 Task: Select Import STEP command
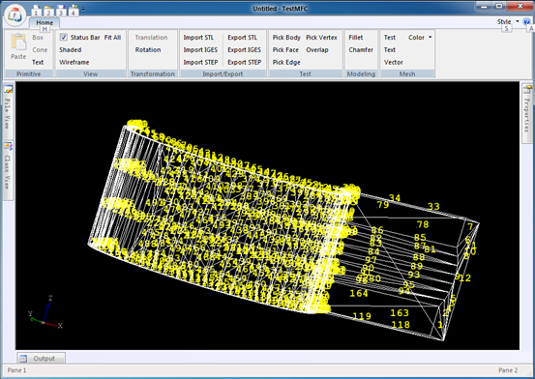click(200, 62)
